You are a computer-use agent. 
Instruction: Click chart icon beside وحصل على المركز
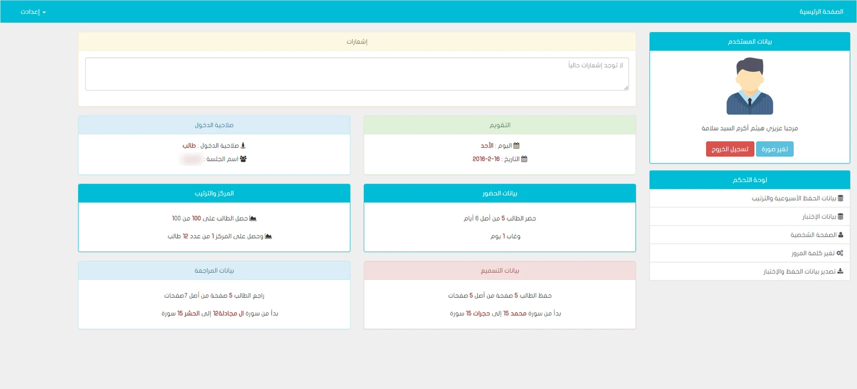(x=268, y=236)
